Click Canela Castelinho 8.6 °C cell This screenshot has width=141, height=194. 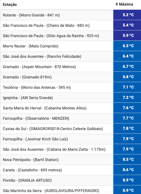pos(127,170)
